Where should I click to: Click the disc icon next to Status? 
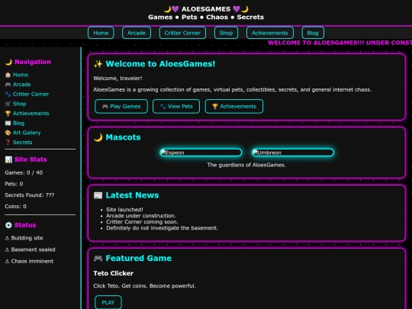pos(8,225)
